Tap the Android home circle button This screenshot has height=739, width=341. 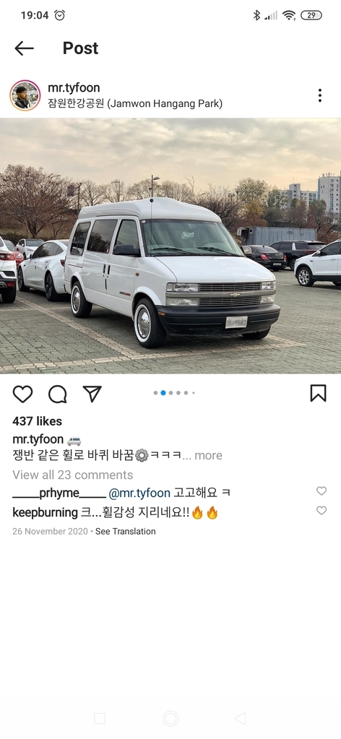click(x=170, y=718)
